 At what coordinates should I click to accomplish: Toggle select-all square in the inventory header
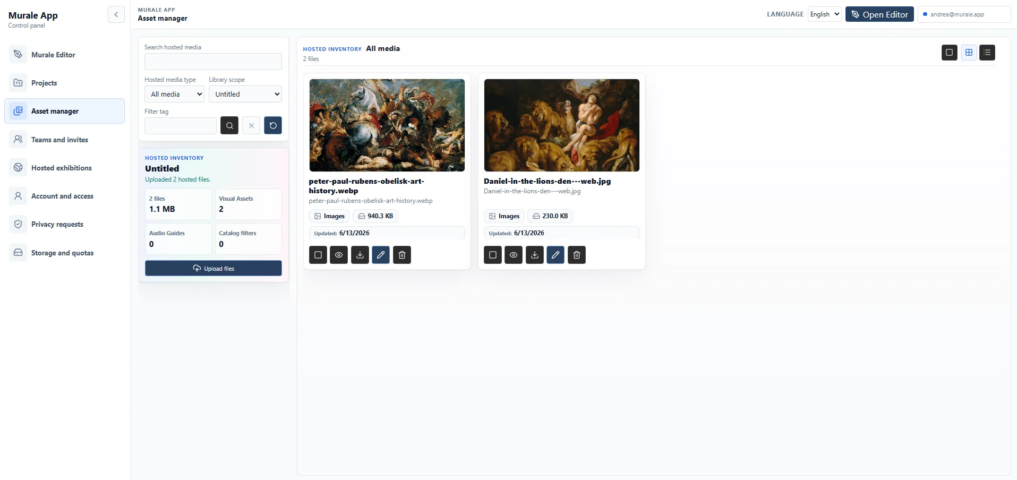coord(950,53)
